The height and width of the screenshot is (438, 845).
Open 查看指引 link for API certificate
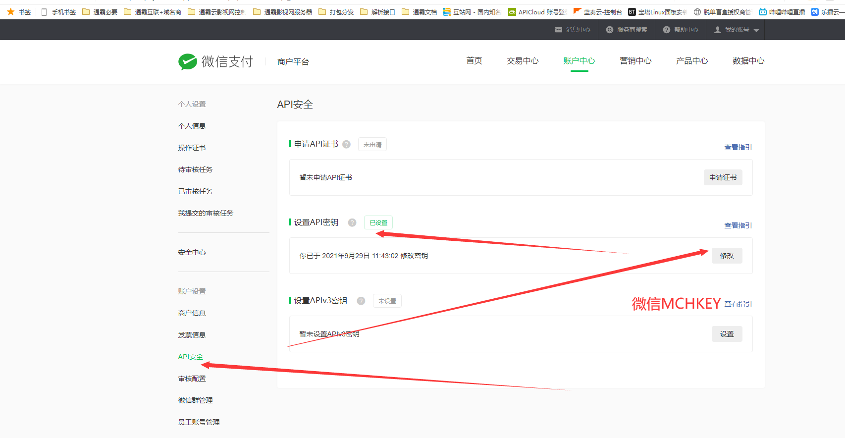coord(738,147)
